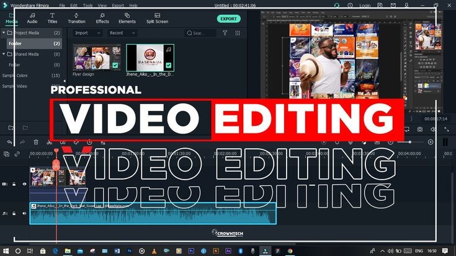This screenshot has height=256, width=456.
Task: Open the Titles tab
Action: [x=52, y=18]
